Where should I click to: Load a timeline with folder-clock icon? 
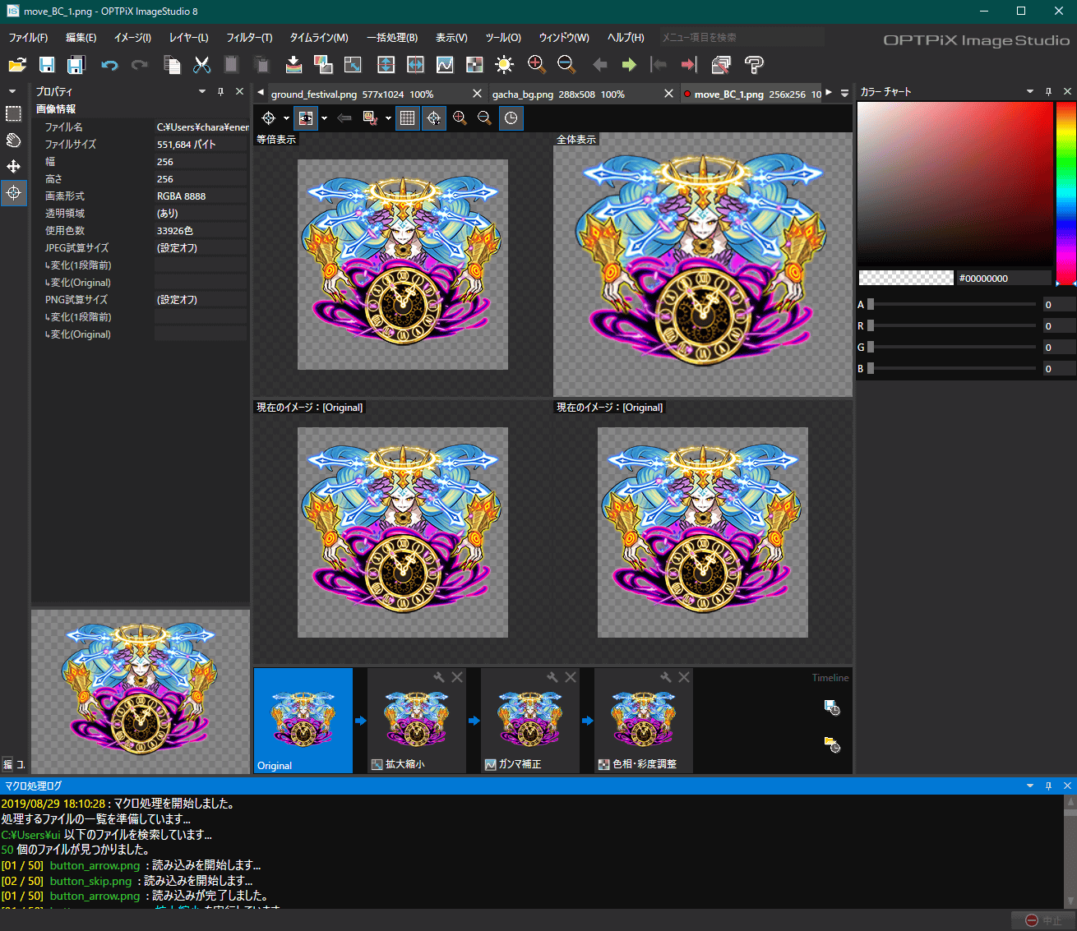click(x=832, y=745)
